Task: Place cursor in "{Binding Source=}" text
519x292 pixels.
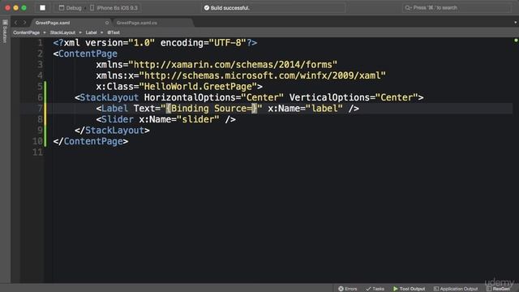Action: (212, 108)
